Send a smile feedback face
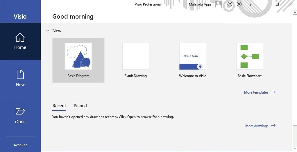297x152 pixels. (230, 4)
